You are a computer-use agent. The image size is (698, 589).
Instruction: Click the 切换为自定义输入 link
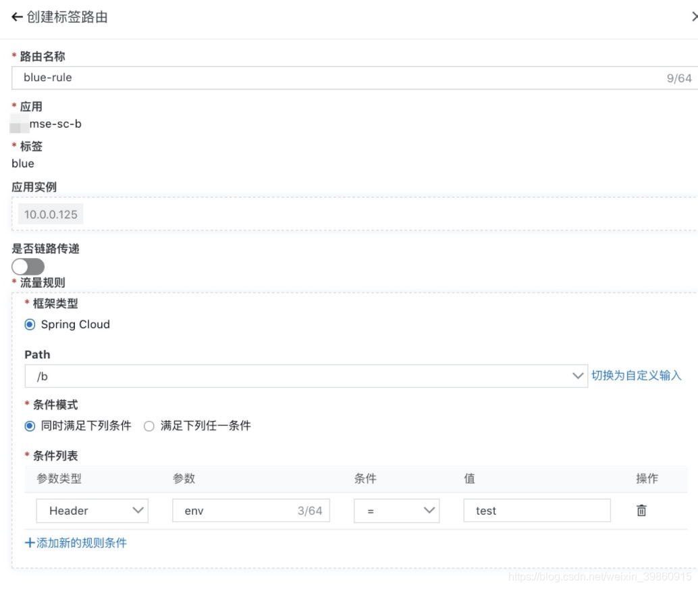point(635,376)
